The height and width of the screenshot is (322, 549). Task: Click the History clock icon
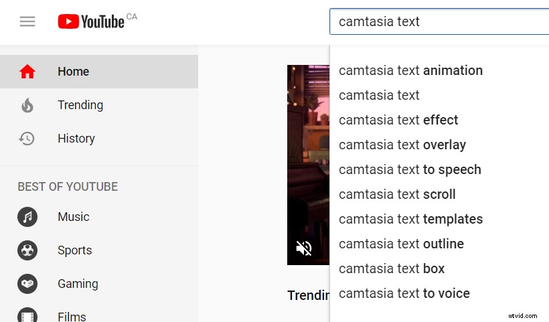tap(27, 139)
